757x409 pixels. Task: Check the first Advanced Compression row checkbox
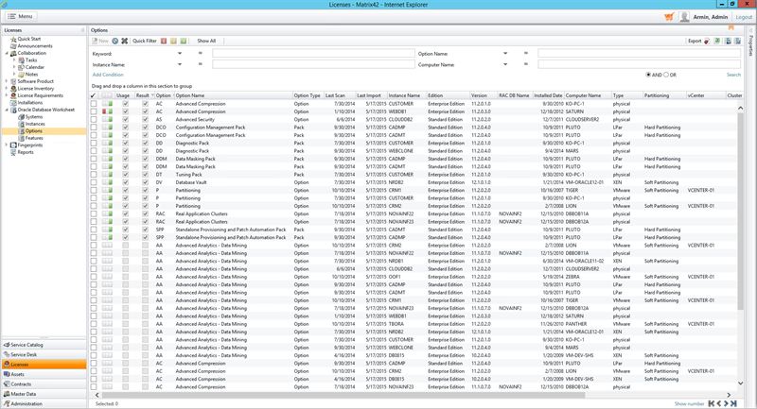pos(95,104)
